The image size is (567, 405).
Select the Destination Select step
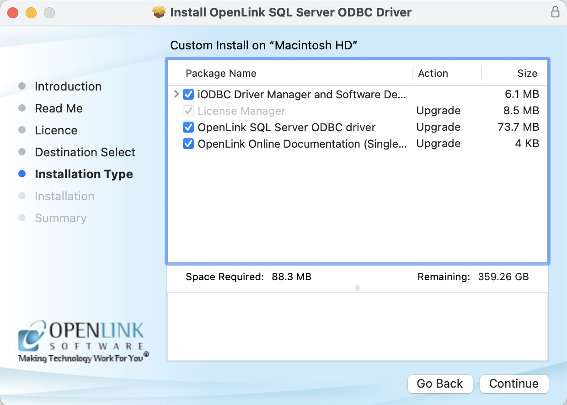tap(85, 152)
